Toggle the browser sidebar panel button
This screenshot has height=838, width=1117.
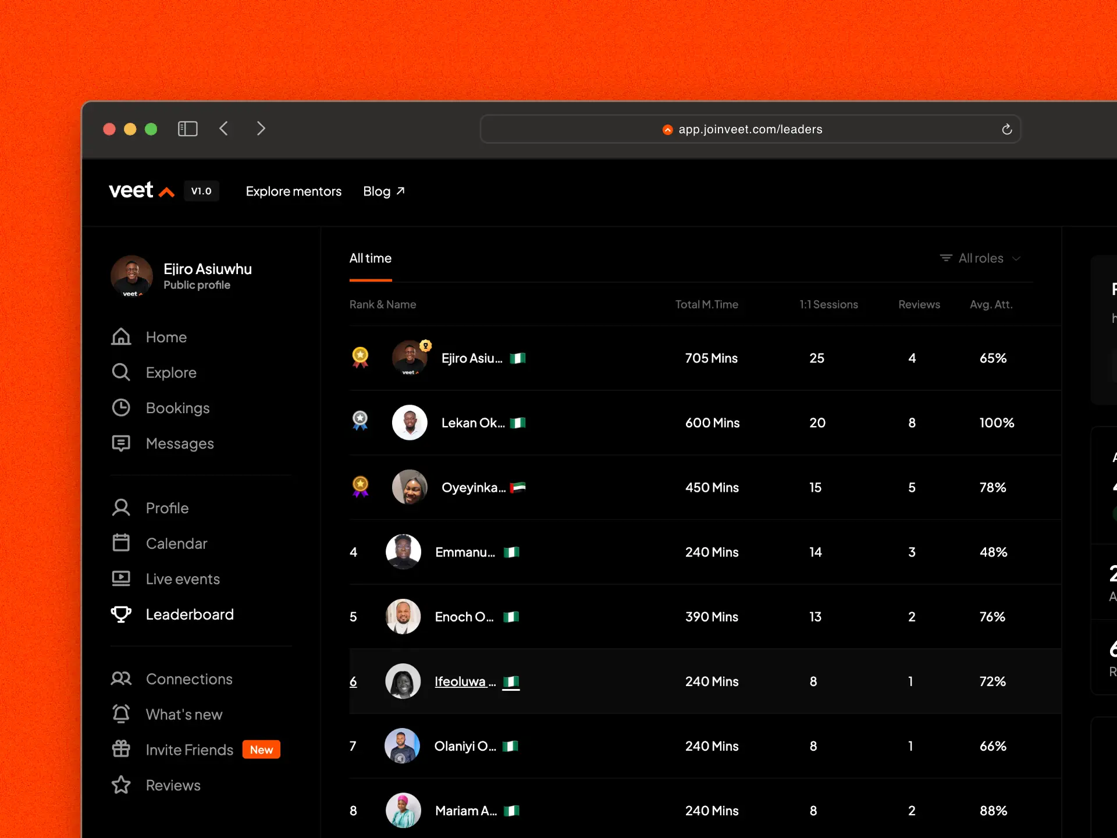tap(187, 129)
